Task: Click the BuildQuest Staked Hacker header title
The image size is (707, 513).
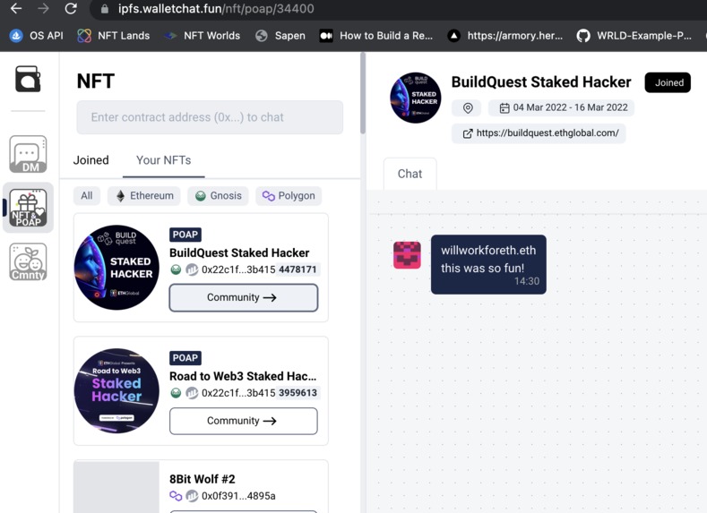Action: (x=541, y=82)
